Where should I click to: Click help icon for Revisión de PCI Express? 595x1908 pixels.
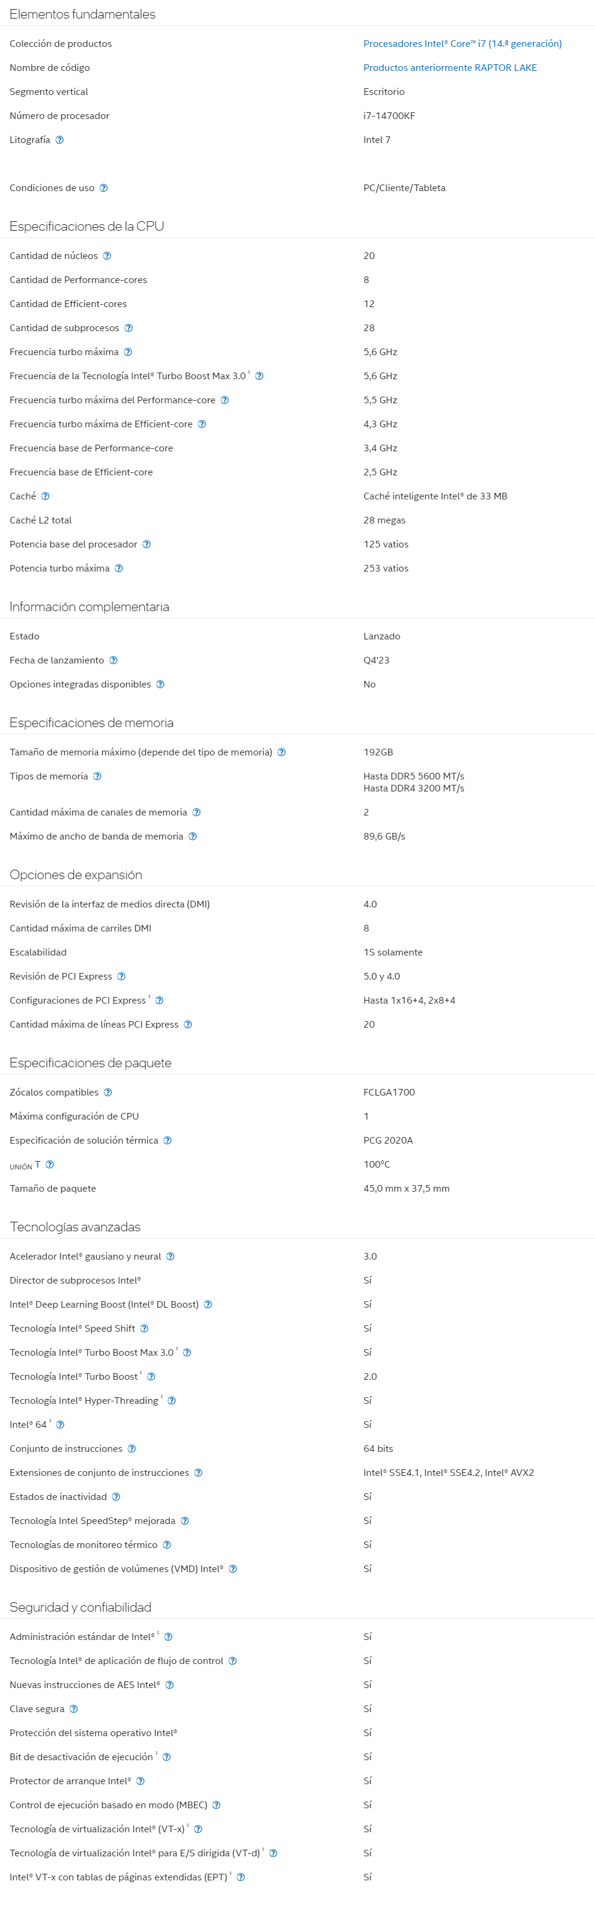pos(121,977)
